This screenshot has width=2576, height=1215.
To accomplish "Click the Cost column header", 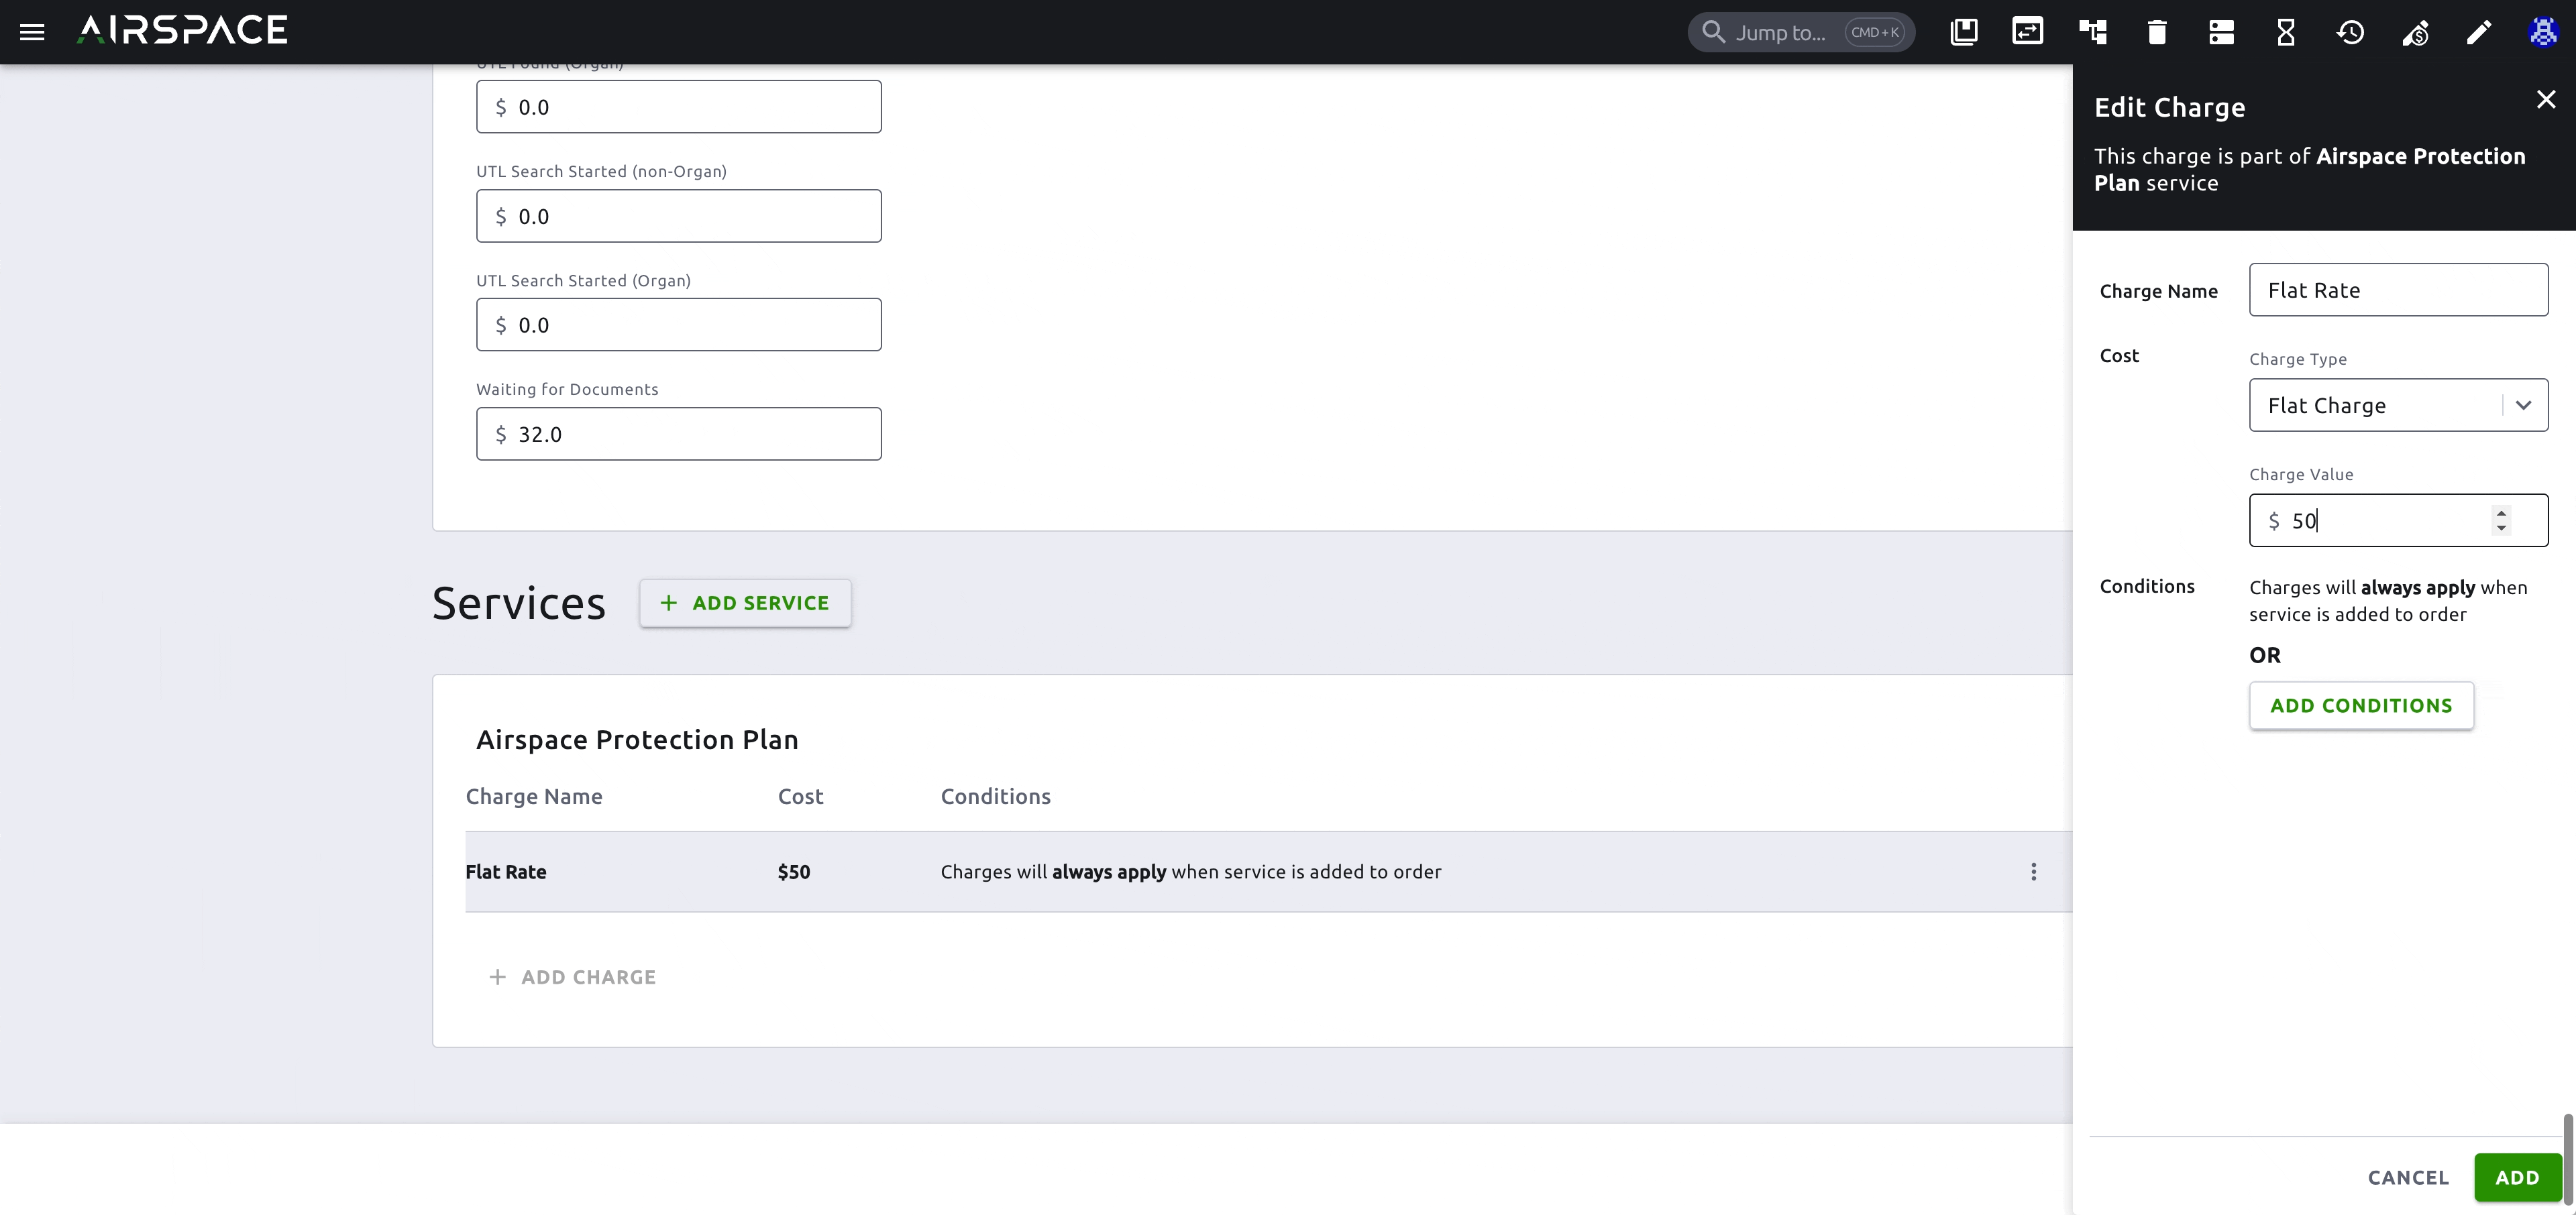I will (x=800, y=797).
